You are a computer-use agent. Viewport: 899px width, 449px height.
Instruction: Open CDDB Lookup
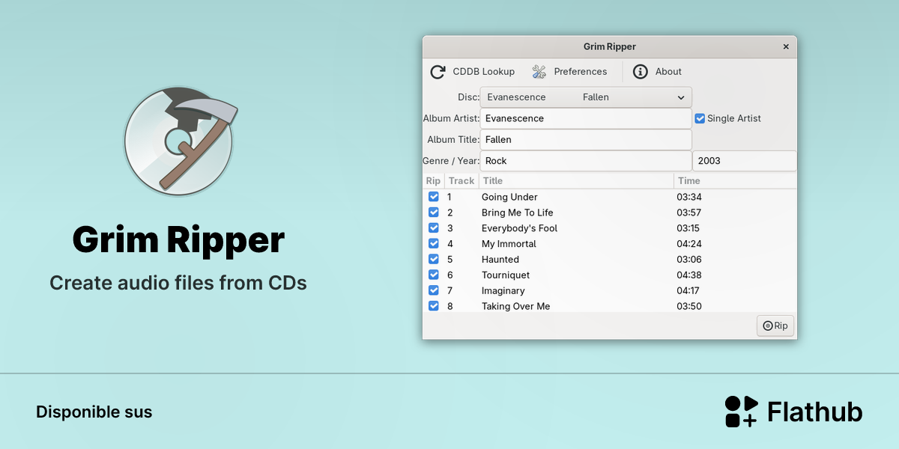473,72
